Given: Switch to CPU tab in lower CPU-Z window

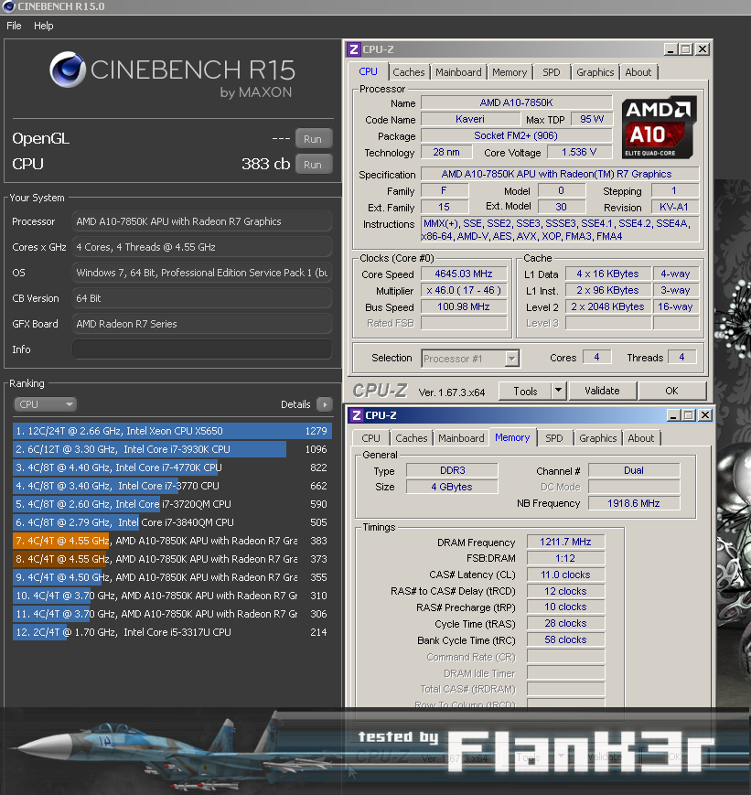Looking at the screenshot, I should coord(370,438).
